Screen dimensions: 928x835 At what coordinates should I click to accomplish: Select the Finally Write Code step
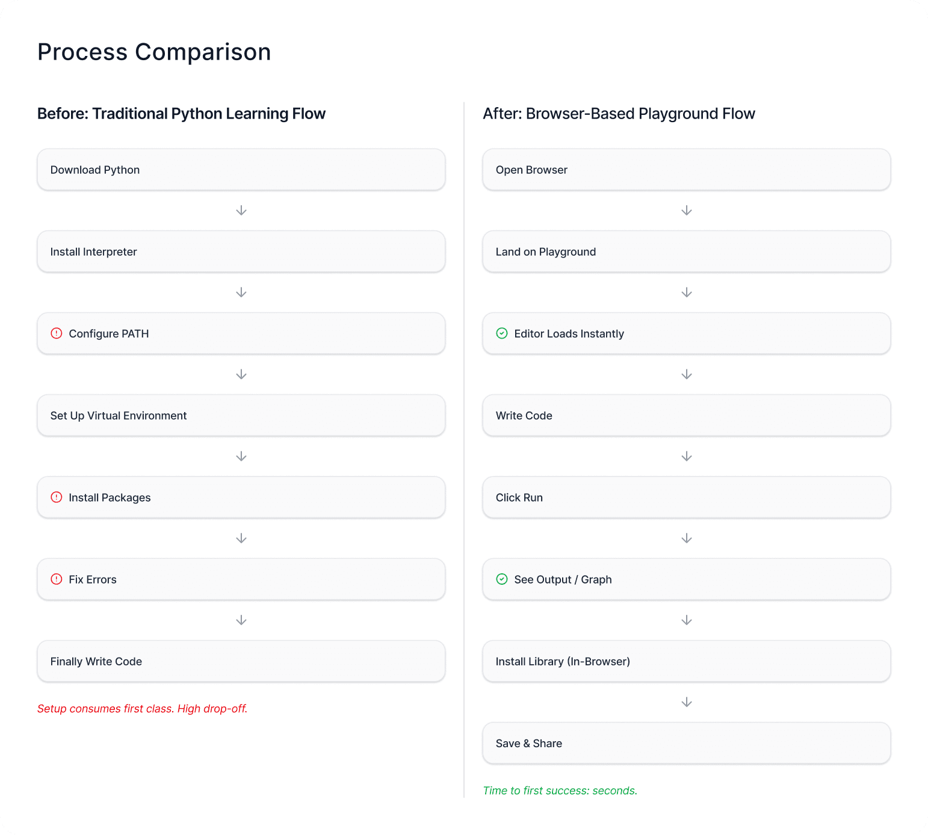point(241,661)
